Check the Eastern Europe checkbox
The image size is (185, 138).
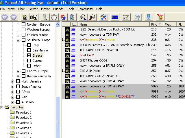(24, 34)
